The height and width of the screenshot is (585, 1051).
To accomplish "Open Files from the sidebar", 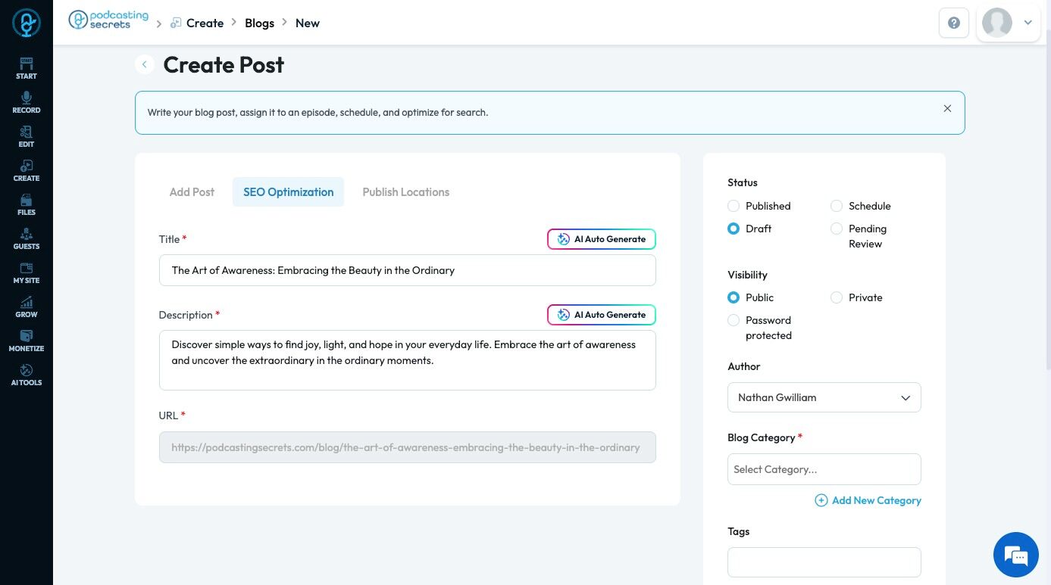I will point(26,204).
